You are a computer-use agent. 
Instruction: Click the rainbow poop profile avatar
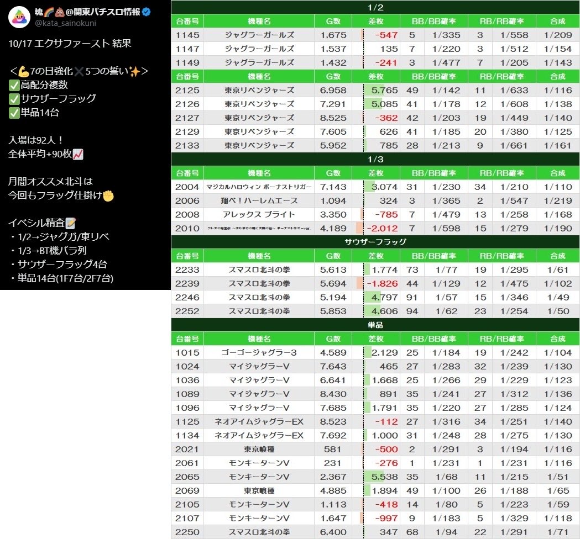19,17
